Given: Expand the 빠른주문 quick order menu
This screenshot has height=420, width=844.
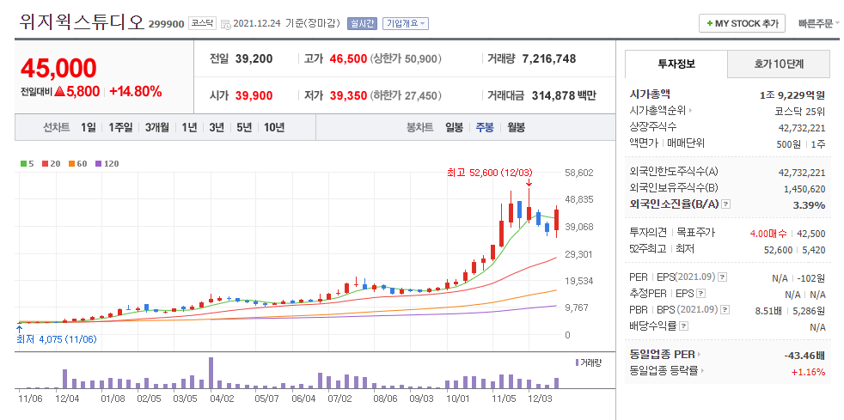Looking at the screenshot, I should point(819,24).
